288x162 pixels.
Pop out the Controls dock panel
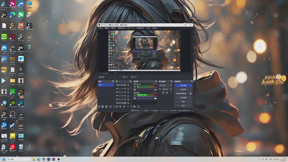tap(192, 81)
